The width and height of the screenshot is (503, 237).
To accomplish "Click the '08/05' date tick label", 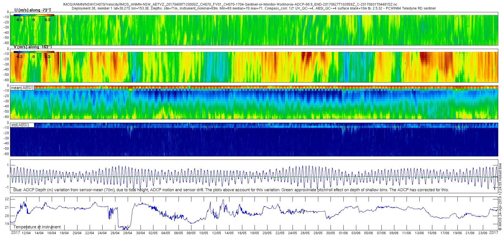I will [191, 233].
